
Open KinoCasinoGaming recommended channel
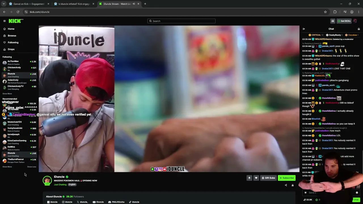coord(19,142)
